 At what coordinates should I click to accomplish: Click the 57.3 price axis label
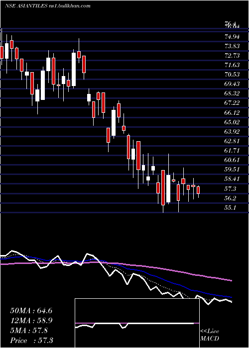[x=230, y=189]
